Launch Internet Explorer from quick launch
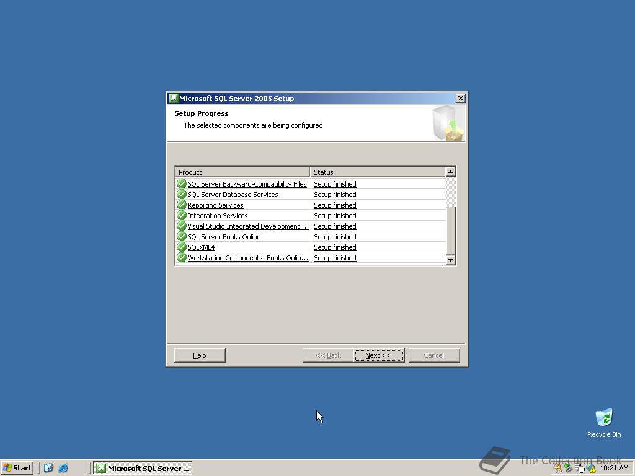Screen dimensions: 635x476 click(x=63, y=468)
